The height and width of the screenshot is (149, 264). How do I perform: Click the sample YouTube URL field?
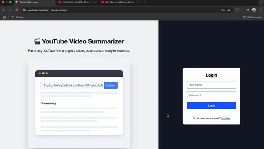coord(72,85)
